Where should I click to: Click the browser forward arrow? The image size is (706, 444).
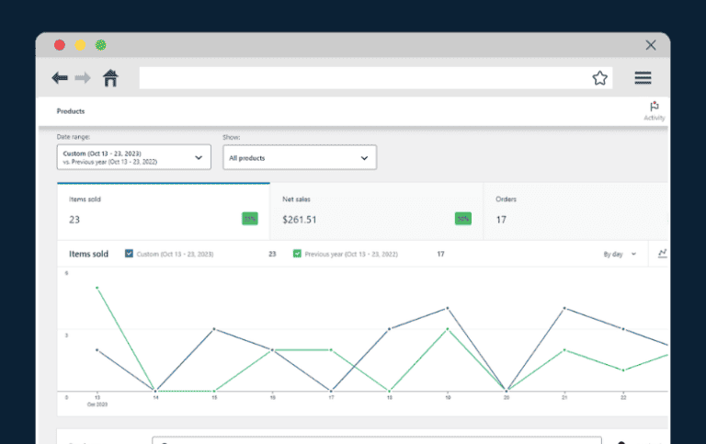83,78
